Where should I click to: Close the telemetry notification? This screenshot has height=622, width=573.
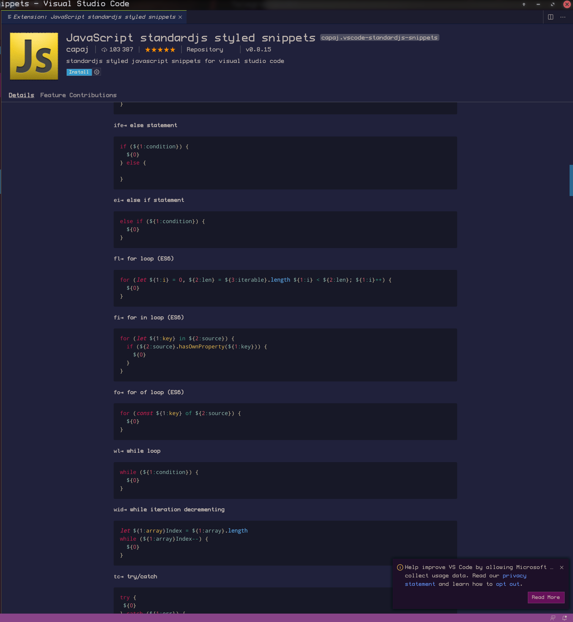(x=562, y=567)
